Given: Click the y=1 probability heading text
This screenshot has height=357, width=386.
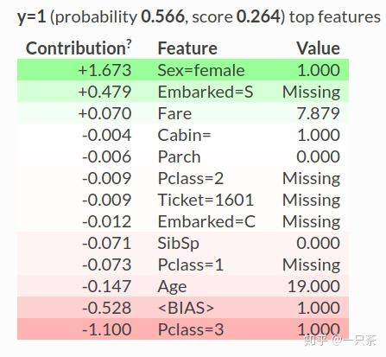Looking at the screenshot, I should [x=199, y=16].
